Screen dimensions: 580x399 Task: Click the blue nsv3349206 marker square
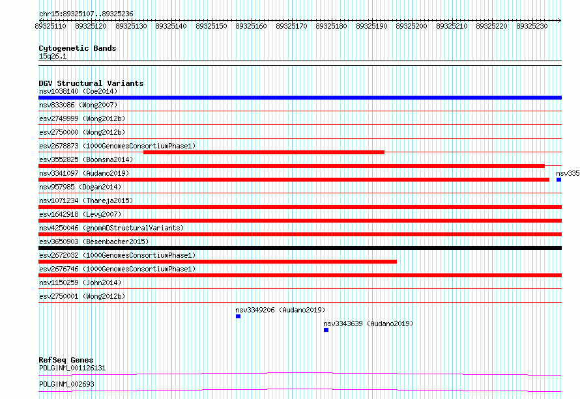point(239,316)
